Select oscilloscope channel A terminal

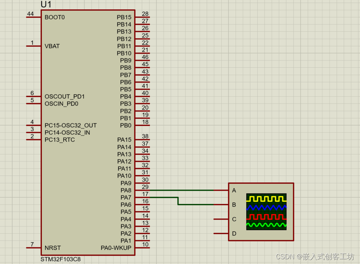tap(221, 190)
